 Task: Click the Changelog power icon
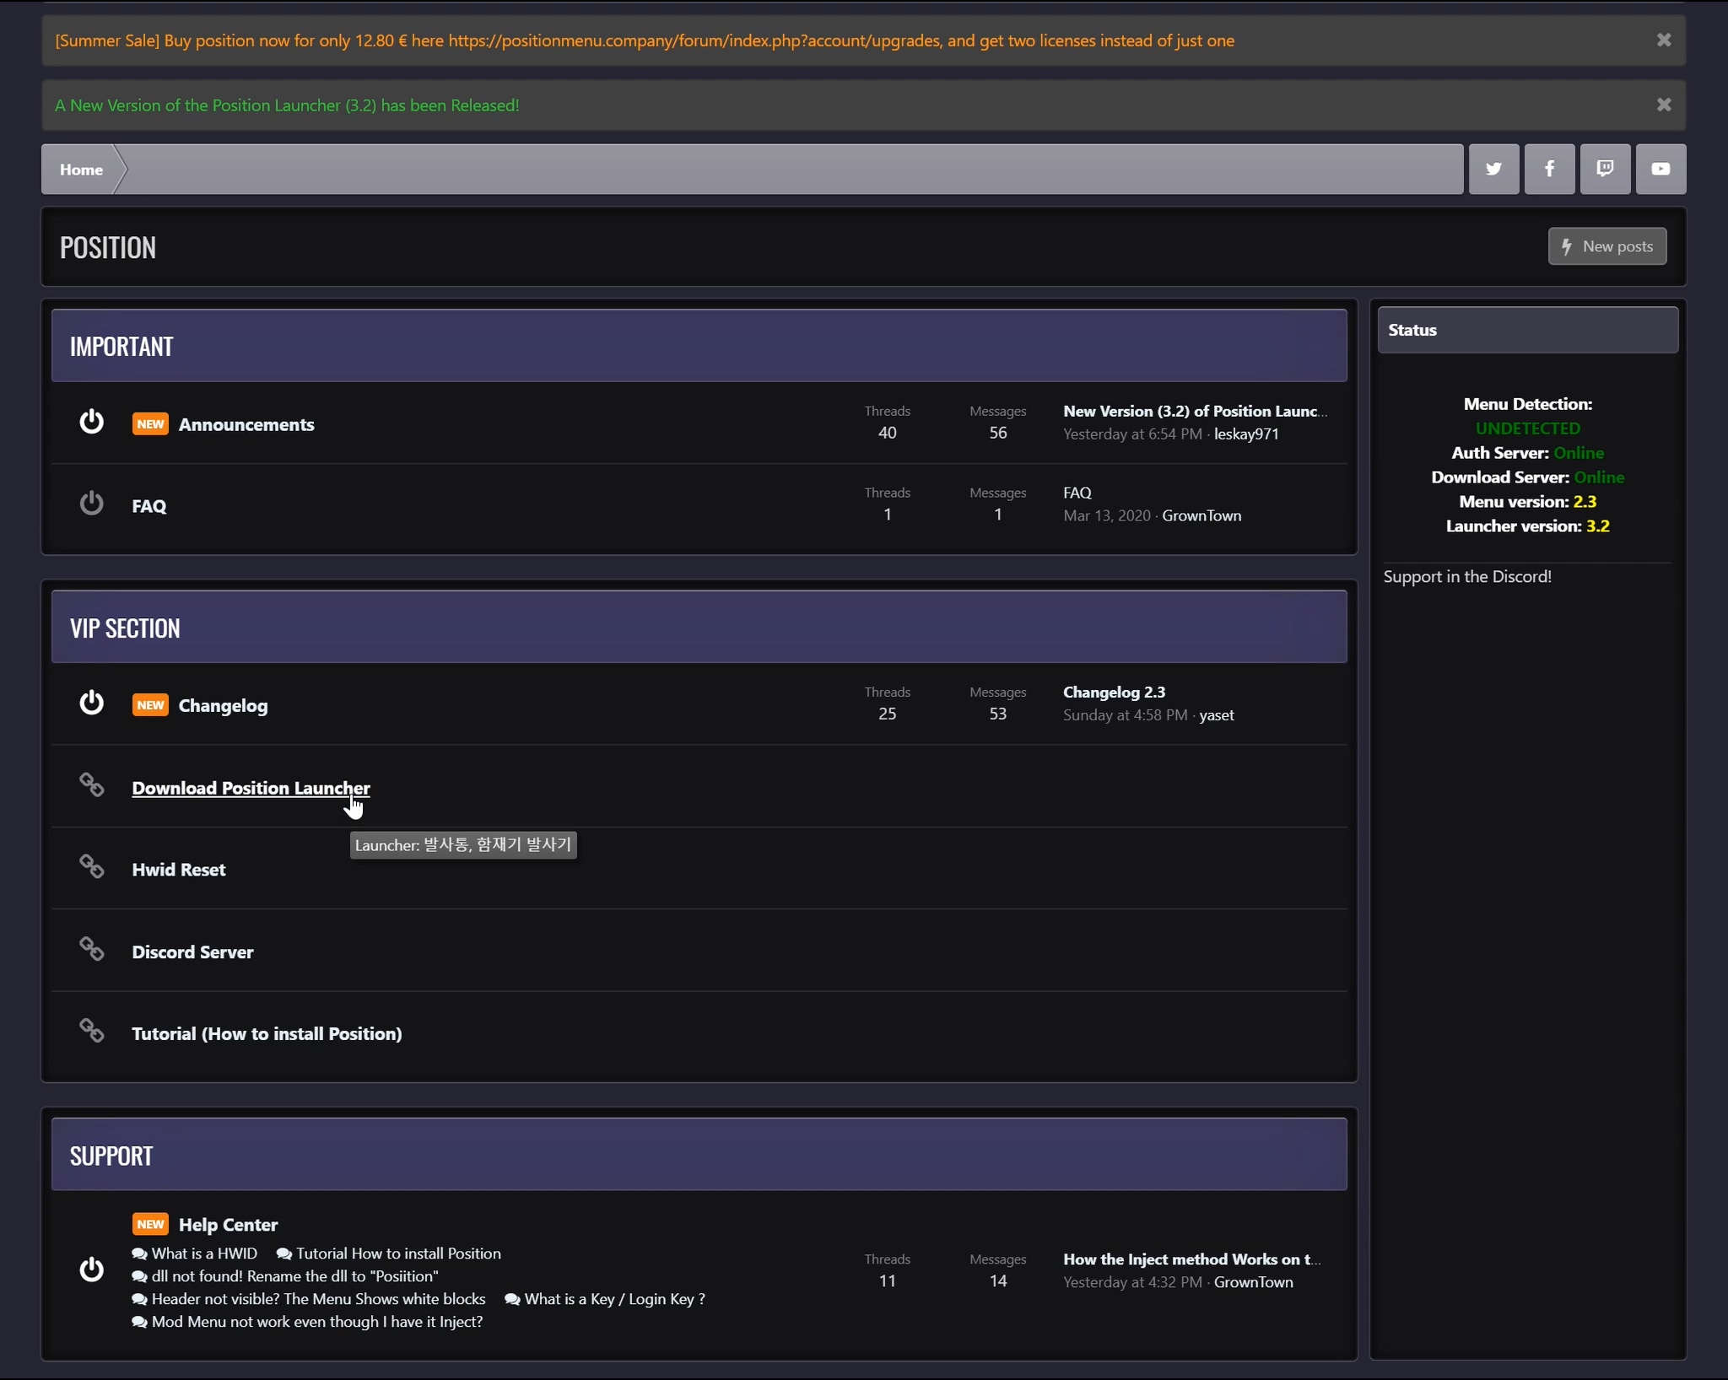pos(91,703)
